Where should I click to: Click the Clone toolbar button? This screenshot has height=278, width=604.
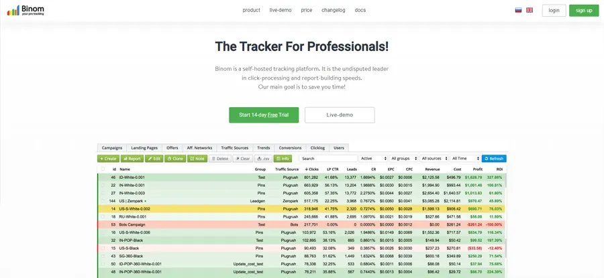pos(175,159)
